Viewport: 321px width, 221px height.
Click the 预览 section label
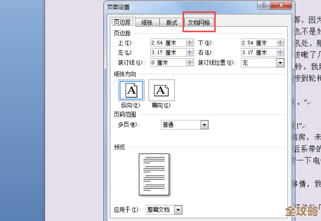coord(119,147)
